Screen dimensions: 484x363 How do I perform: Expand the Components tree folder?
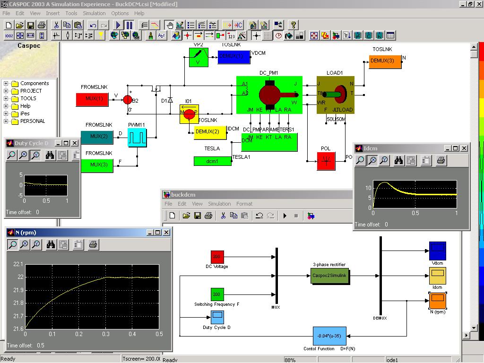(x=6, y=84)
